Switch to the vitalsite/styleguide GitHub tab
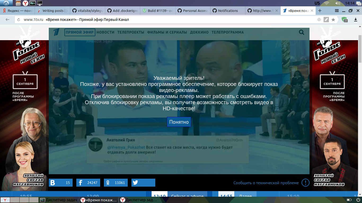The width and height of the screenshot is (362, 203). point(87,11)
